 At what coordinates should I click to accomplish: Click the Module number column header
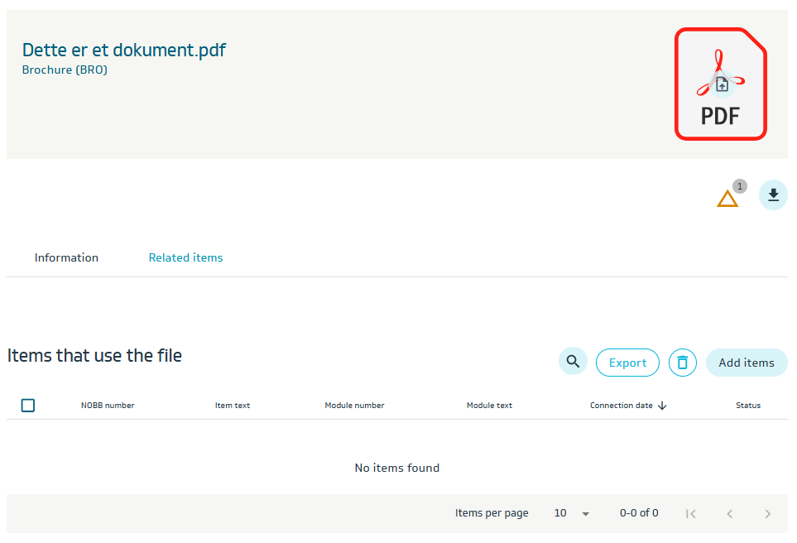tap(354, 406)
